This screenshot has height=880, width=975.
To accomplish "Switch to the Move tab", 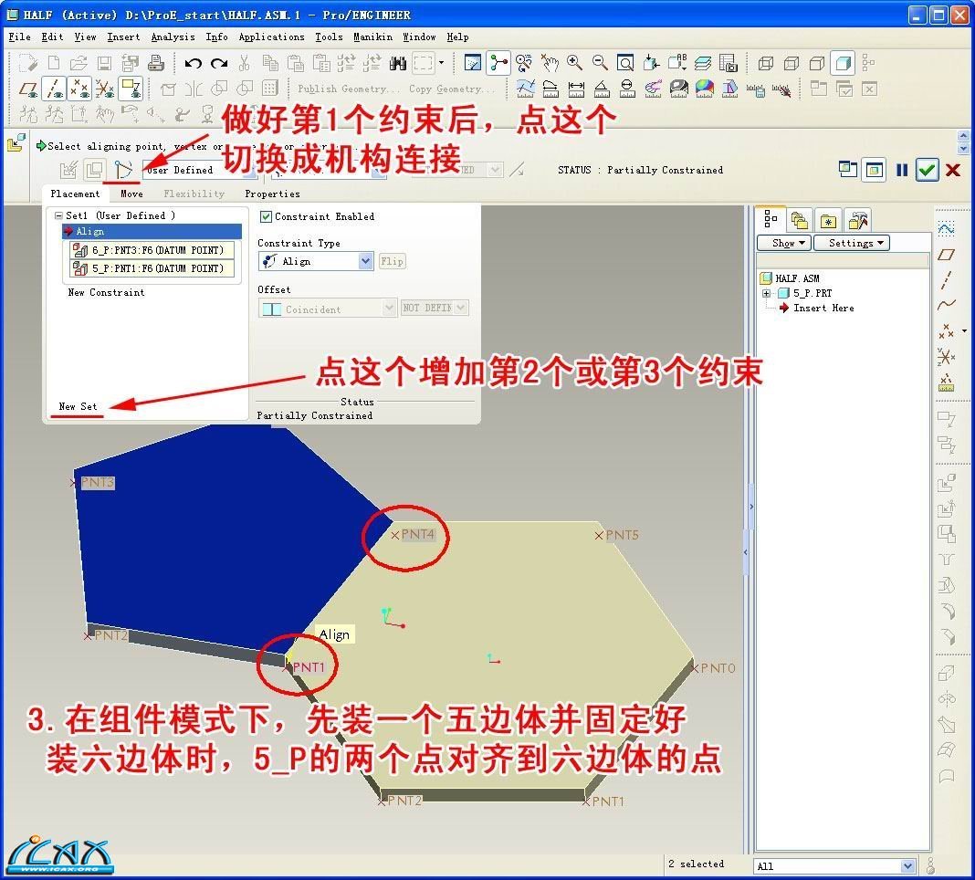I will click(131, 194).
